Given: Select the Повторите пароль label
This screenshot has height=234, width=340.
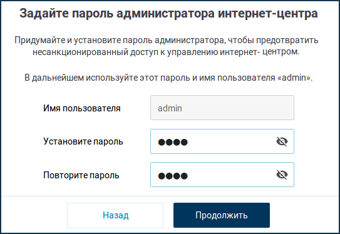Looking at the screenshot, I should click(x=81, y=175).
